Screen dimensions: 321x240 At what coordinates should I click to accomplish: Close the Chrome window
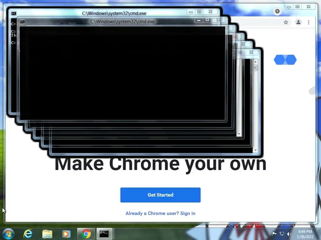click(309, 7)
